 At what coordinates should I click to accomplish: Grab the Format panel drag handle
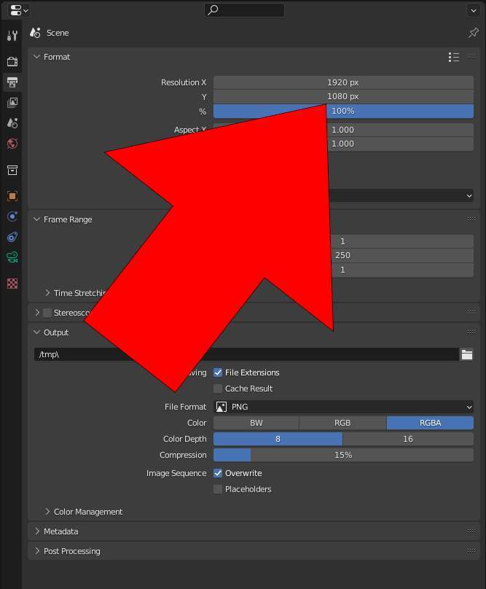coord(471,56)
